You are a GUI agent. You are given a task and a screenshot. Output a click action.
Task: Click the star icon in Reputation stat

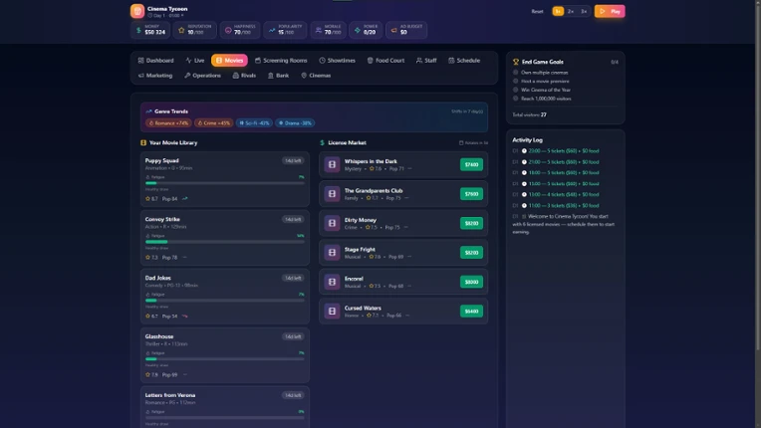coord(181,30)
